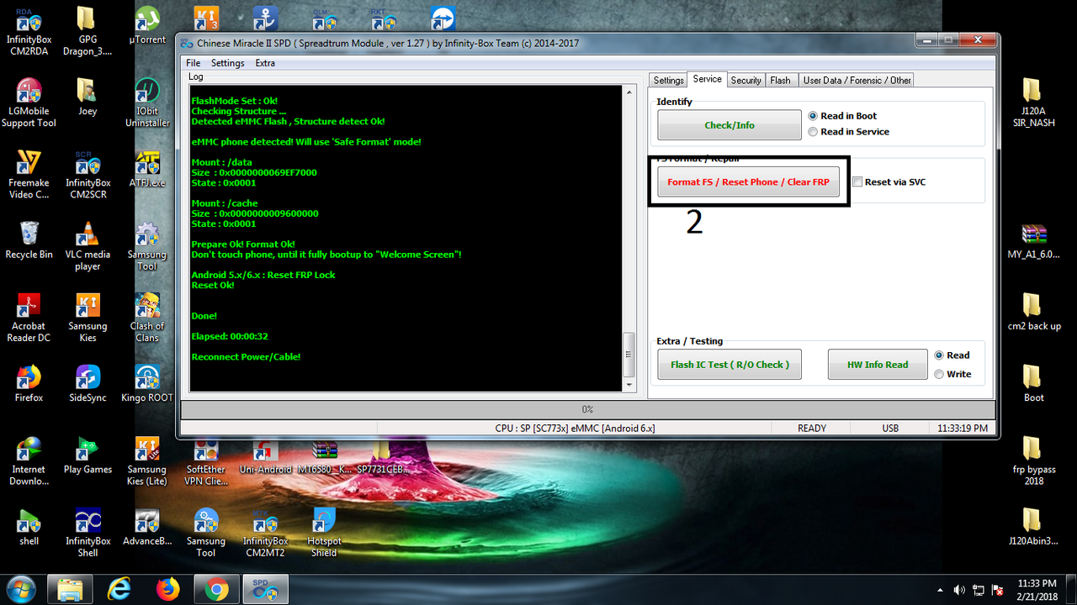Open the GPG Dragon folder on desktop
This screenshot has height=605, width=1077.
pos(88,30)
